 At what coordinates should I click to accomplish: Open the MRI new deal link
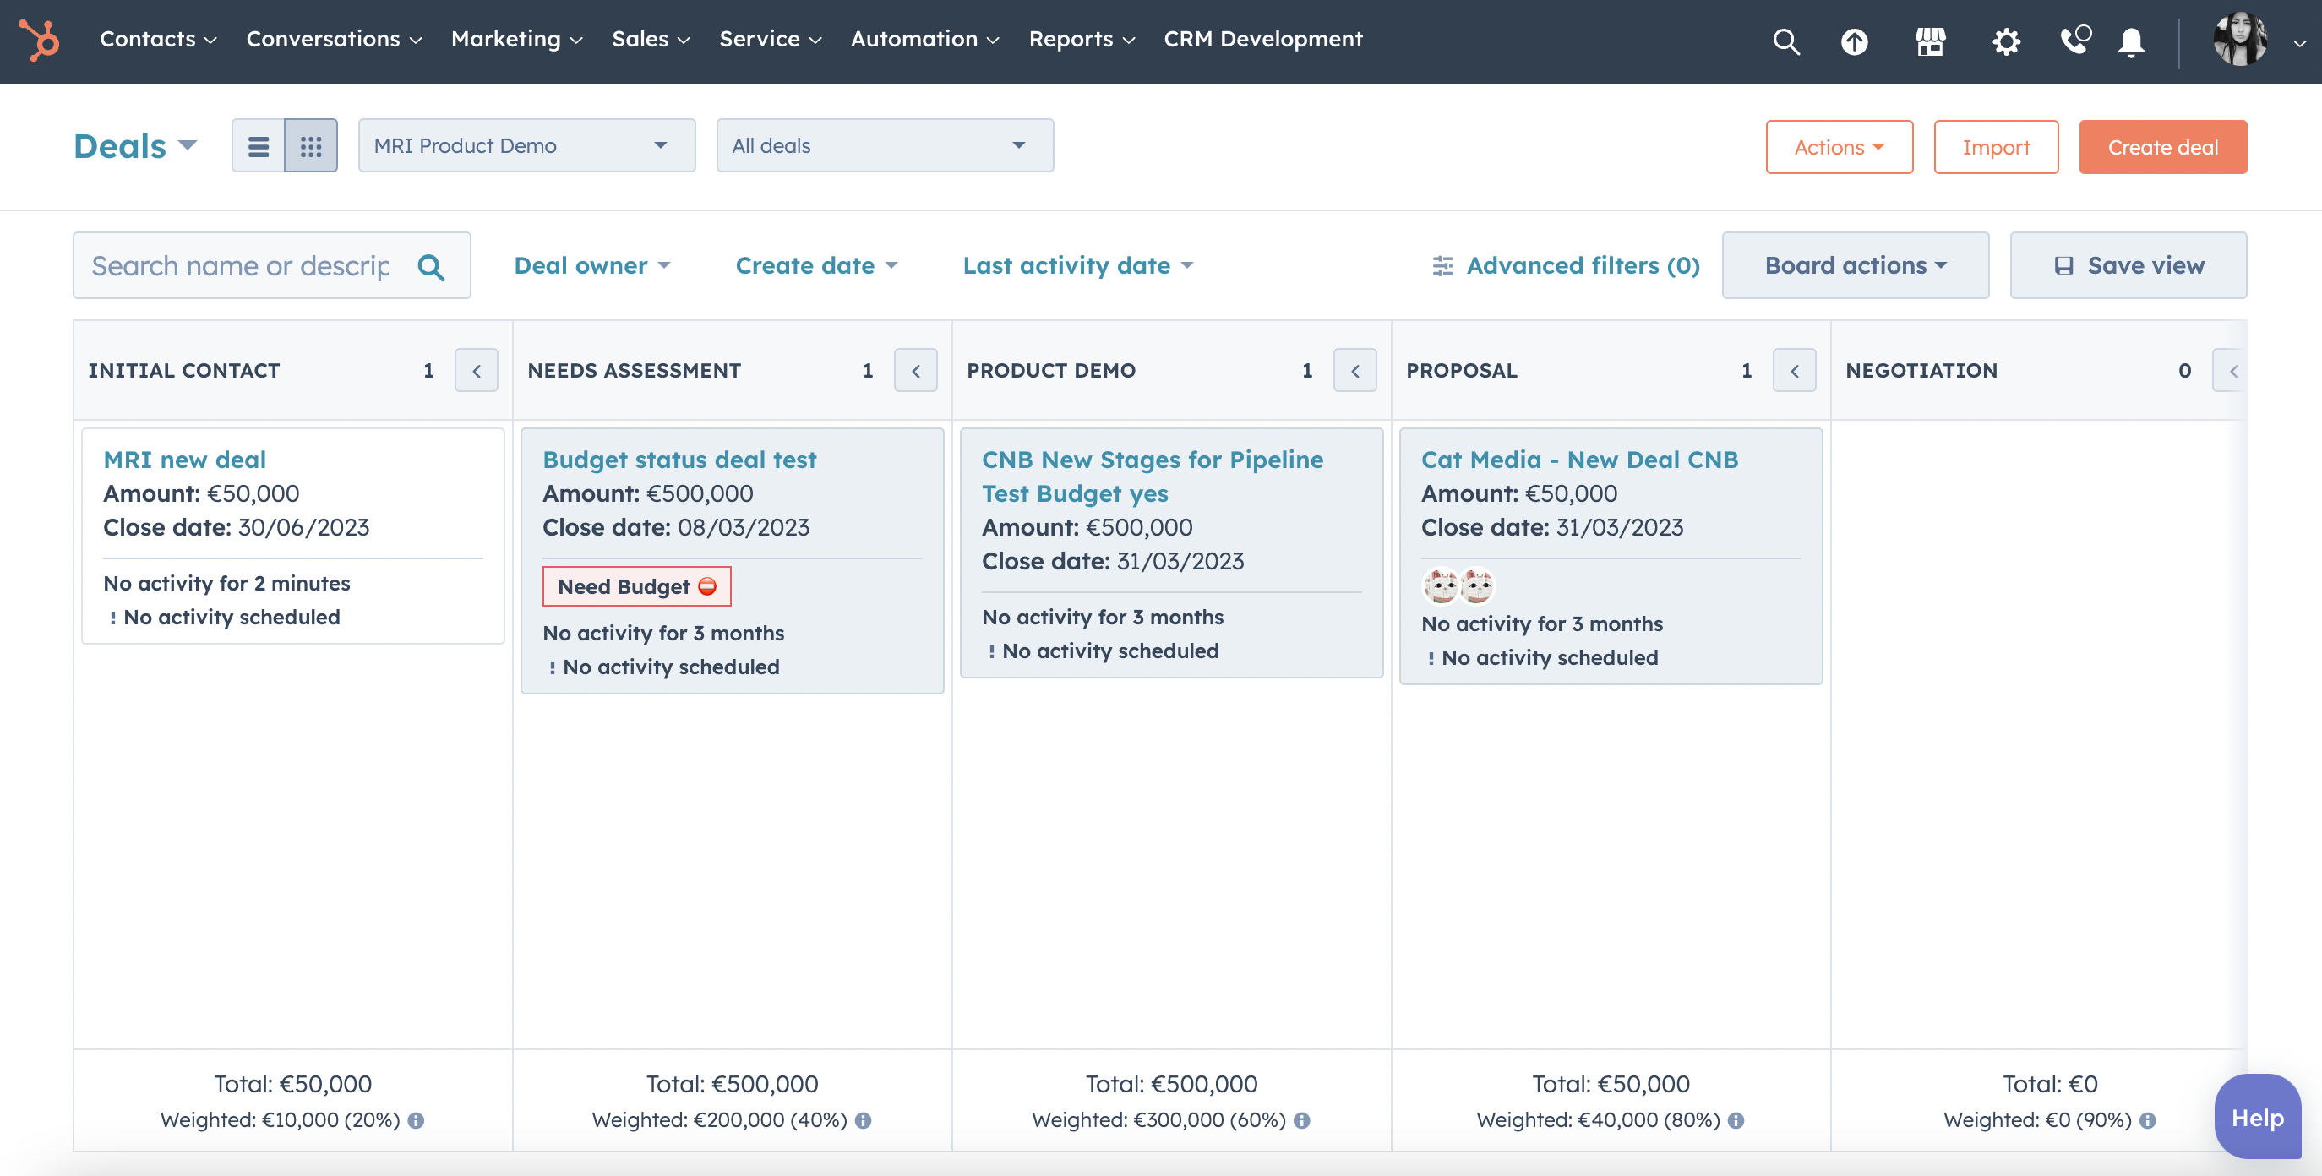[x=185, y=460]
